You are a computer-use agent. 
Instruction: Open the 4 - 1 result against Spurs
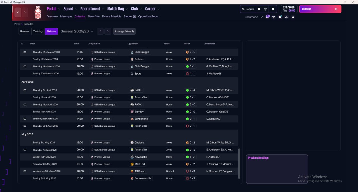point(190,74)
